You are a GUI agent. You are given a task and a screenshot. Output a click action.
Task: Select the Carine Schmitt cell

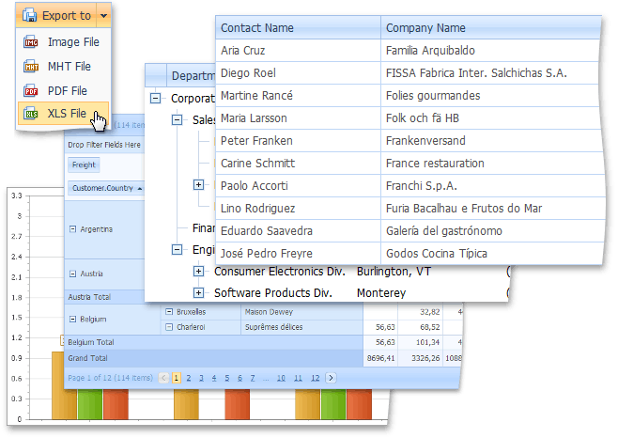[x=299, y=164]
